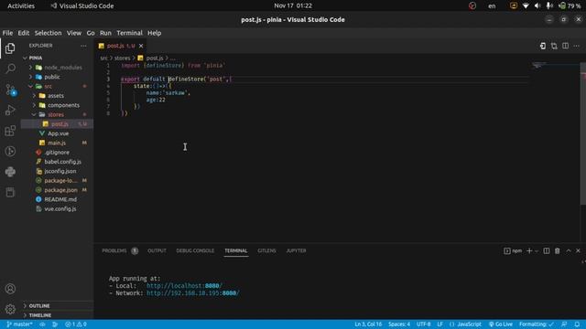586x329 pixels.
Task: Click the feedback icon in status bar
Action: pyautogui.click(x=564, y=324)
